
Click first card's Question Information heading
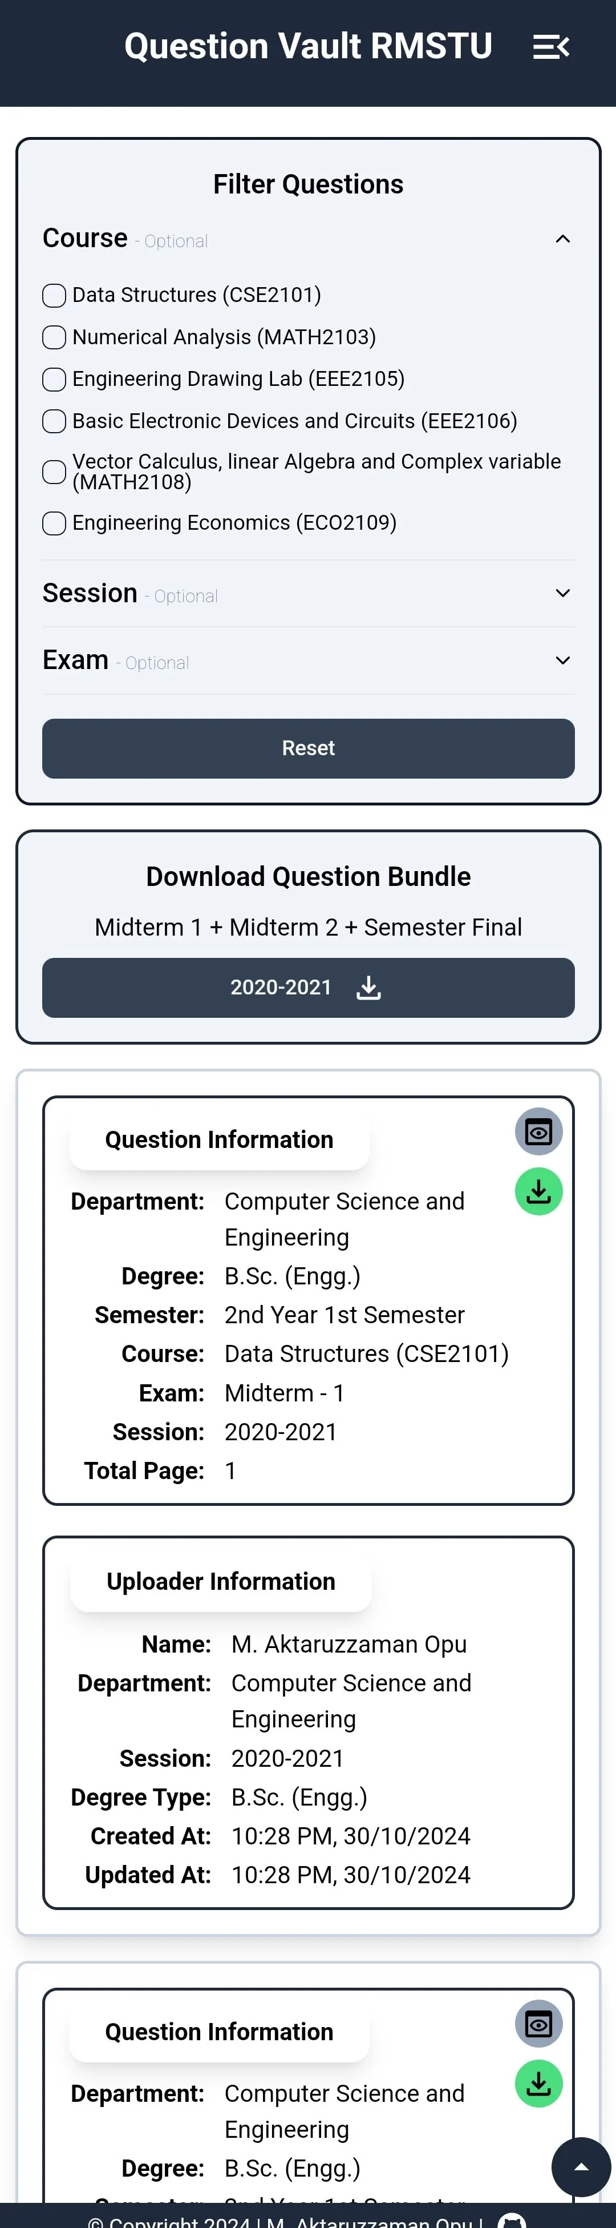tap(220, 1140)
